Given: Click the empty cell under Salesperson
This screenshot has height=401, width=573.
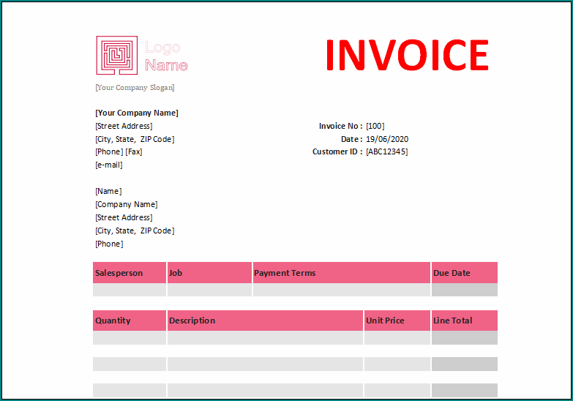Looking at the screenshot, I should 130,290.
